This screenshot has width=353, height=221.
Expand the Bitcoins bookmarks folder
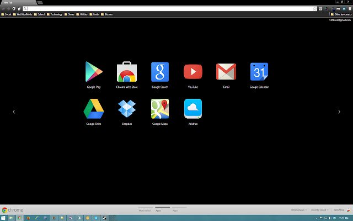(106, 14)
